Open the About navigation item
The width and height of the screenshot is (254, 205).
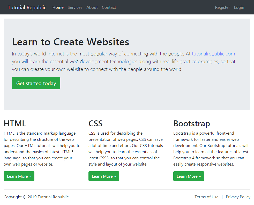[92, 7]
